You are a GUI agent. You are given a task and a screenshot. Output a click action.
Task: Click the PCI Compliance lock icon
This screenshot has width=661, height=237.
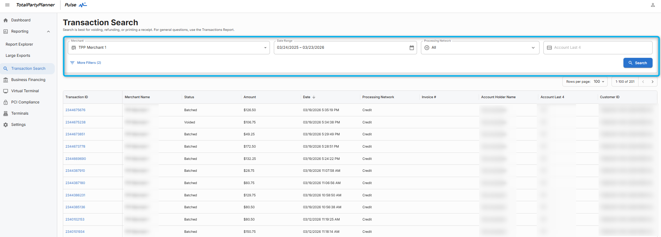click(6, 102)
